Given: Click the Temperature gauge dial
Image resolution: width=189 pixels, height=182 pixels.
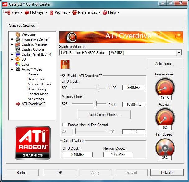Looking at the screenshot, I should (x=165, y=87).
